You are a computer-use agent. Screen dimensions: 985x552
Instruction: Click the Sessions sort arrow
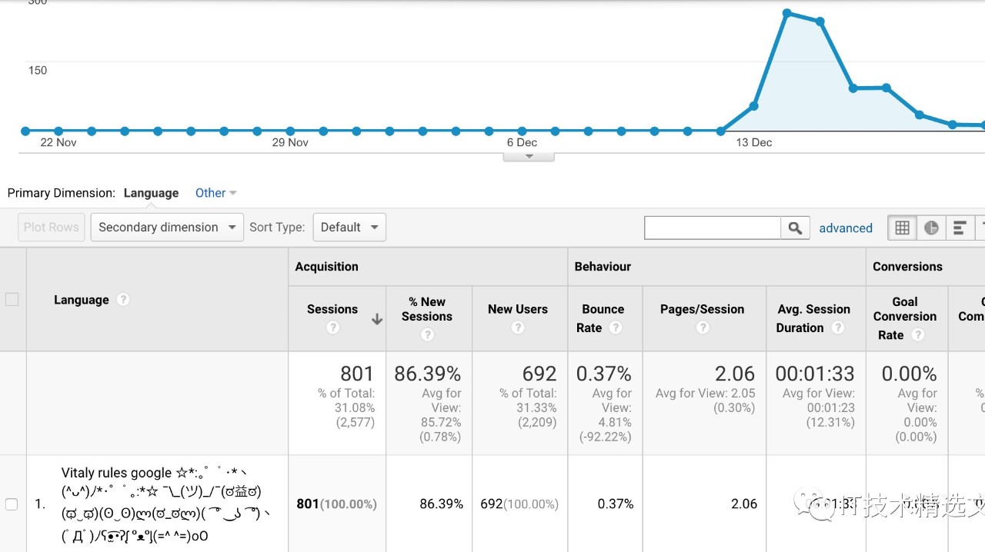[377, 319]
